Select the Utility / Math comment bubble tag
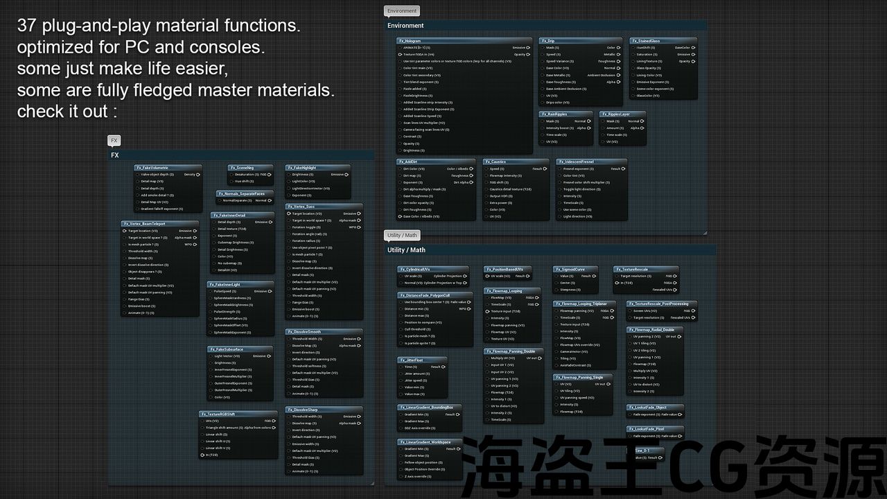Screen dimensions: 887x499 coord(402,236)
